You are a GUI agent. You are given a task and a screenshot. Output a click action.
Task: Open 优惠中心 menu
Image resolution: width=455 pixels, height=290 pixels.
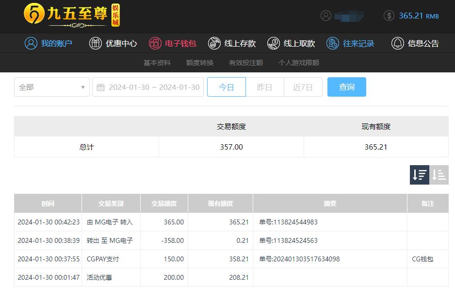pyautogui.click(x=113, y=43)
